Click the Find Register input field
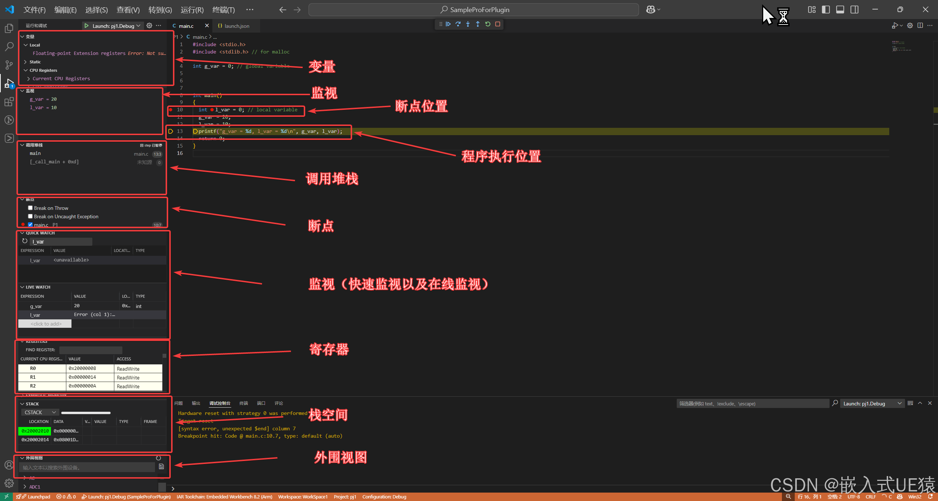 [x=91, y=350]
